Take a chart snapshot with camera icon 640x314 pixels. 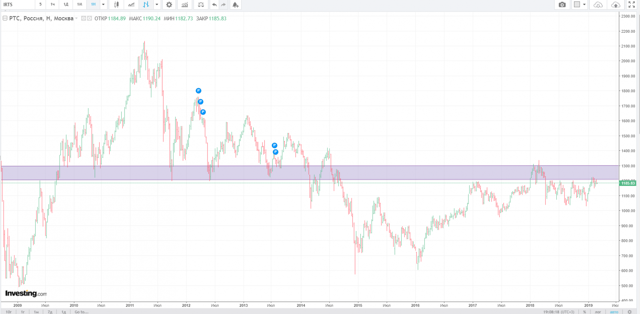[x=562, y=5]
